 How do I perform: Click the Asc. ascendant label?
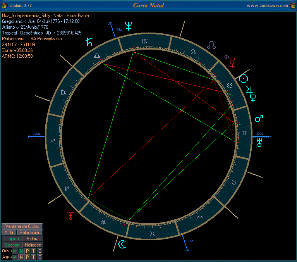tap(37, 134)
